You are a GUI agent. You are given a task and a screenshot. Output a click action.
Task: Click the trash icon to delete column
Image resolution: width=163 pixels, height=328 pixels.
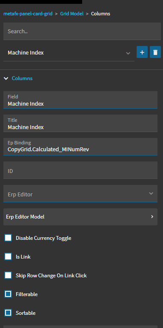[x=155, y=52]
